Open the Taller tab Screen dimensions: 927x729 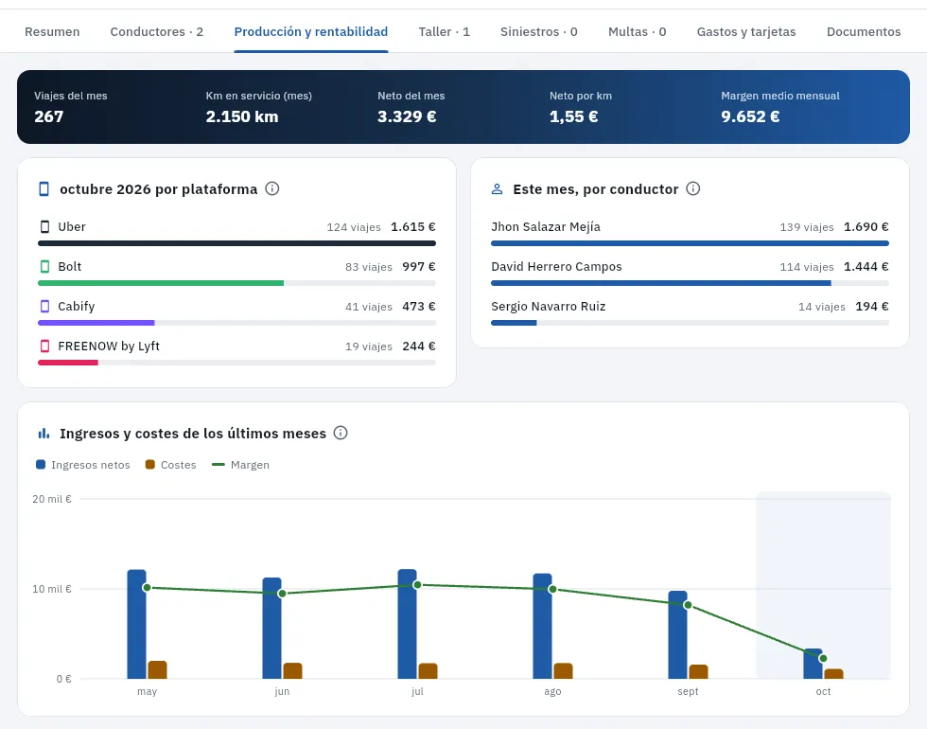pos(444,32)
